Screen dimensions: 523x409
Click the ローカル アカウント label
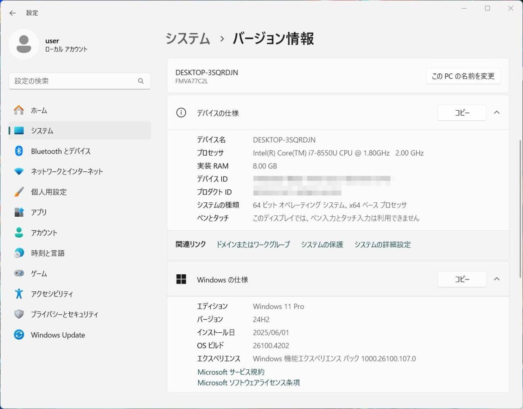(x=66, y=49)
